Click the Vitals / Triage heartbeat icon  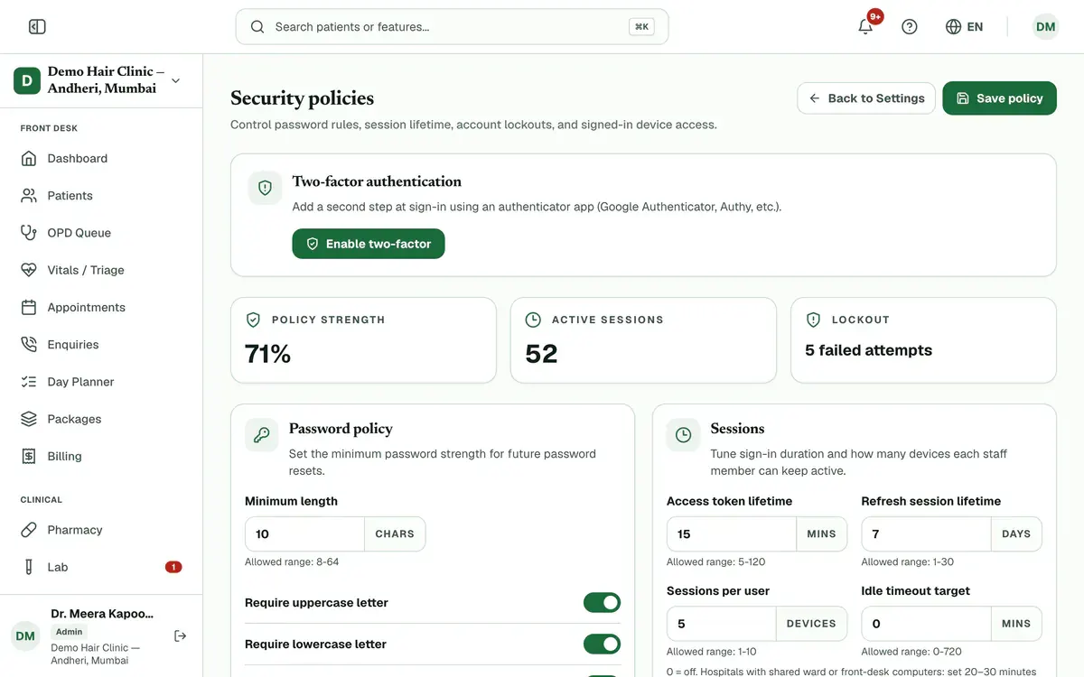(29, 270)
